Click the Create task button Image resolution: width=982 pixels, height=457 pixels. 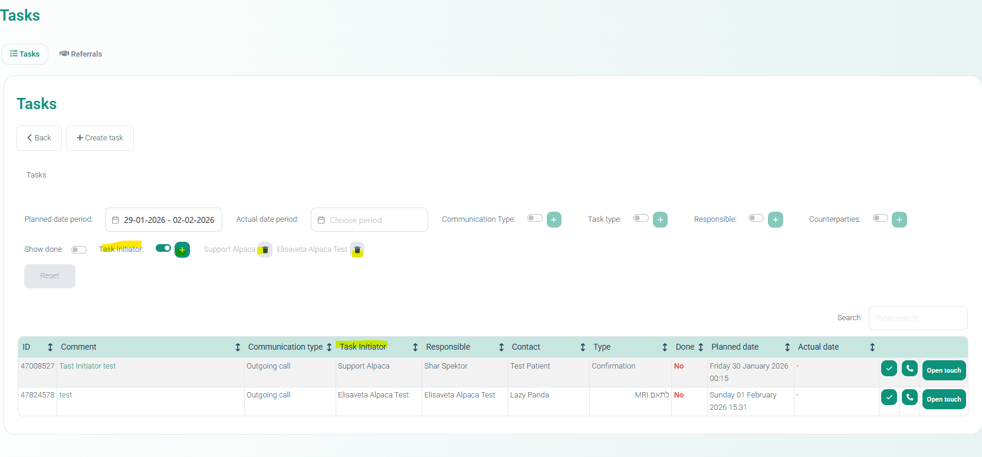coord(100,138)
